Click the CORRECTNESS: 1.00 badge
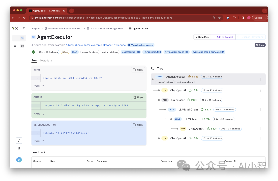Screen dimensions: 278x181 pyautogui.click(x=131, y=52)
